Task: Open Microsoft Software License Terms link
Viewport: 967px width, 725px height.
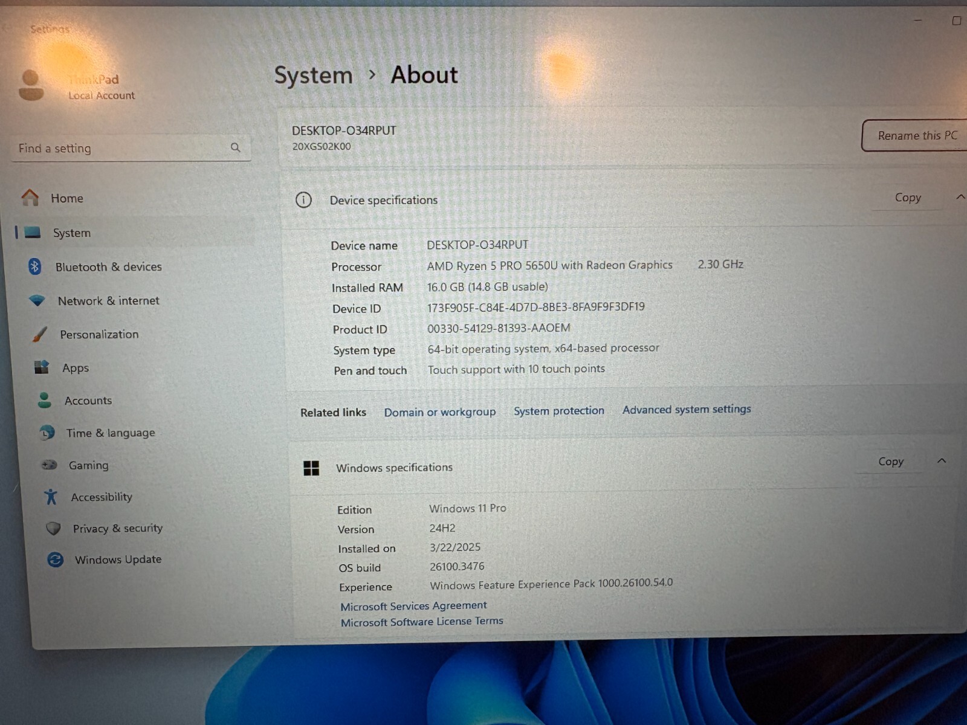Action: click(422, 622)
